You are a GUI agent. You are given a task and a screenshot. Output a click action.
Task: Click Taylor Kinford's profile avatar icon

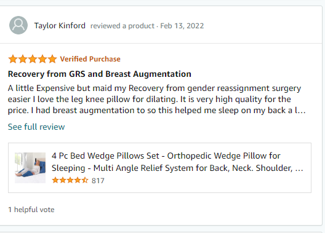tap(18, 25)
